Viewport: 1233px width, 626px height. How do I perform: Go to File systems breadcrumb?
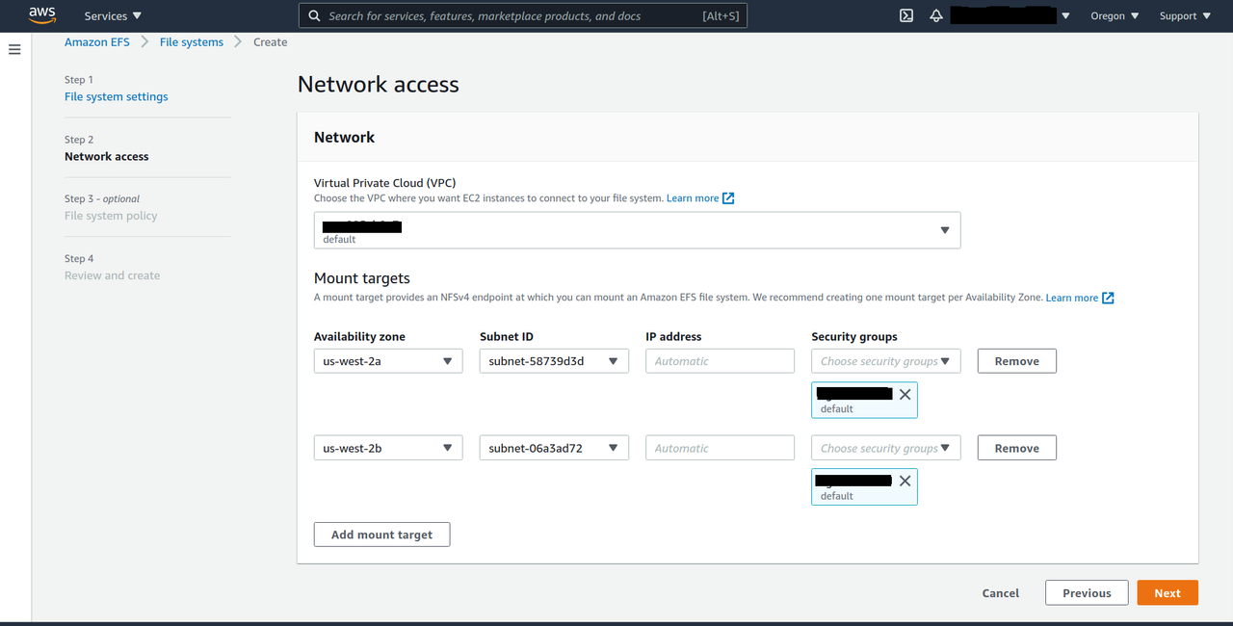pos(192,42)
